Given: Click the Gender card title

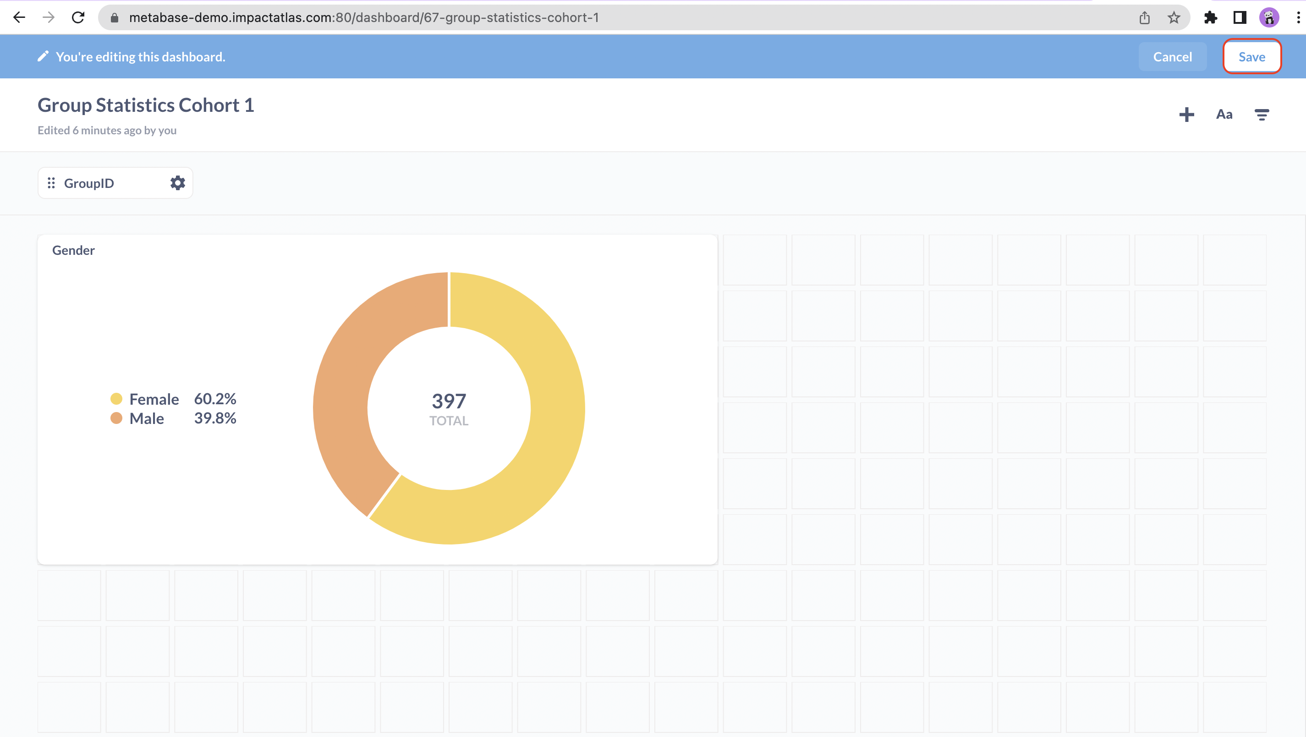Looking at the screenshot, I should pos(73,250).
